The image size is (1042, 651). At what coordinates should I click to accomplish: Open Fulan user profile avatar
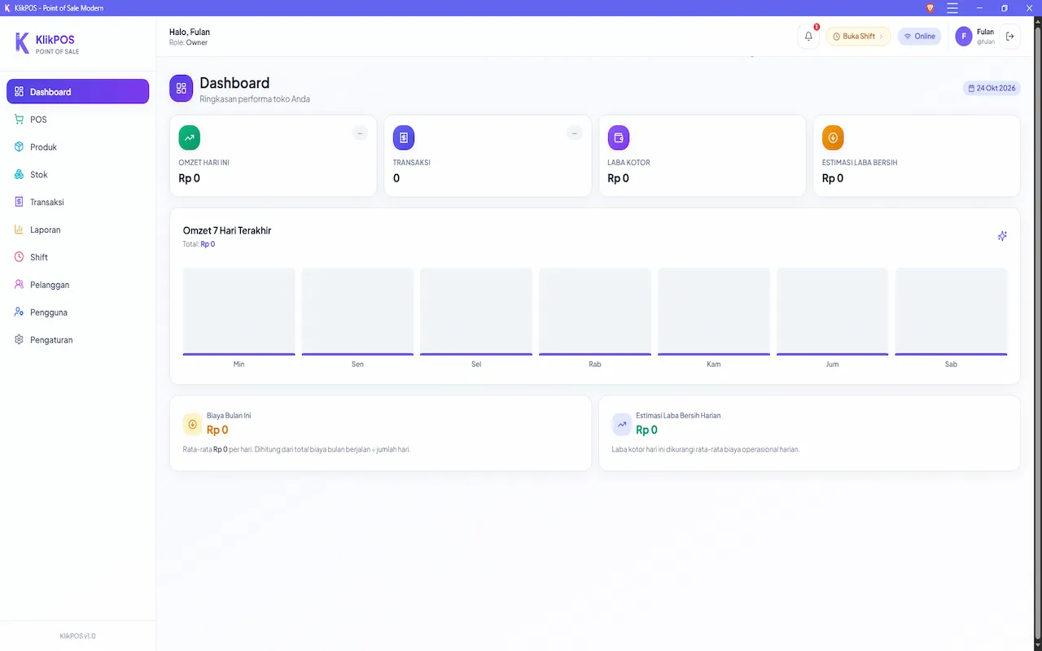tap(964, 36)
